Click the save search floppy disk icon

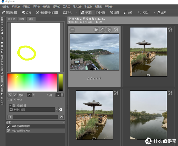61,117
